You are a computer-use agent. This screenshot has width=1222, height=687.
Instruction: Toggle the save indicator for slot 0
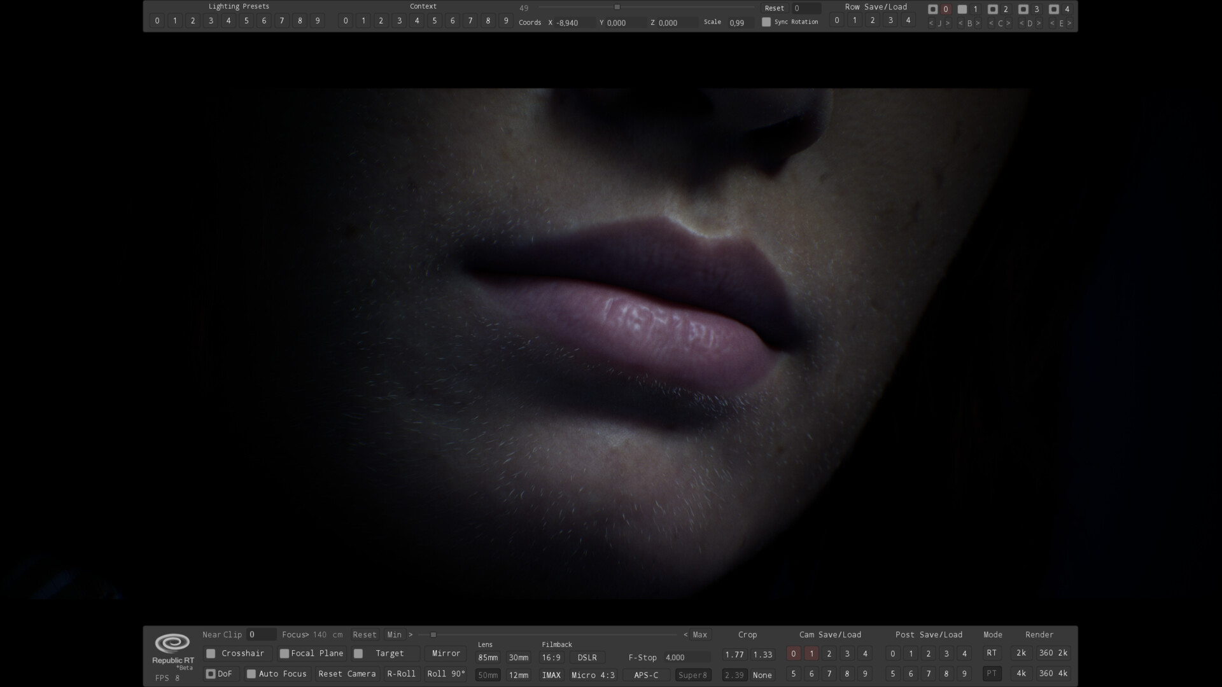(x=934, y=9)
